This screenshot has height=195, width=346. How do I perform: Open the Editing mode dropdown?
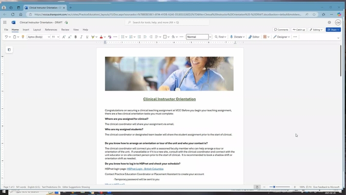pyautogui.click(x=317, y=30)
